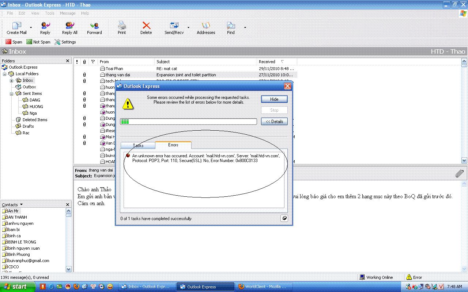Close the Outlook Express error dialog
Viewport: 468px width, 292px height.
(x=287, y=86)
